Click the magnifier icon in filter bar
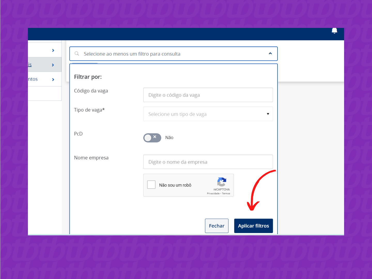This screenshot has height=279, width=372. [x=77, y=54]
